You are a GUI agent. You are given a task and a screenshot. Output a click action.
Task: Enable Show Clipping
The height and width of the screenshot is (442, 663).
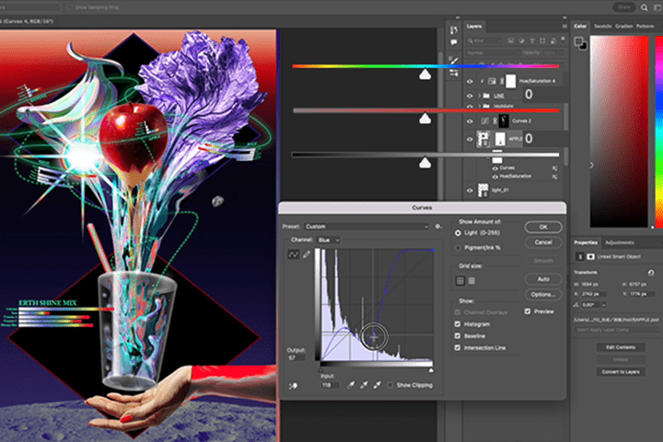390,385
